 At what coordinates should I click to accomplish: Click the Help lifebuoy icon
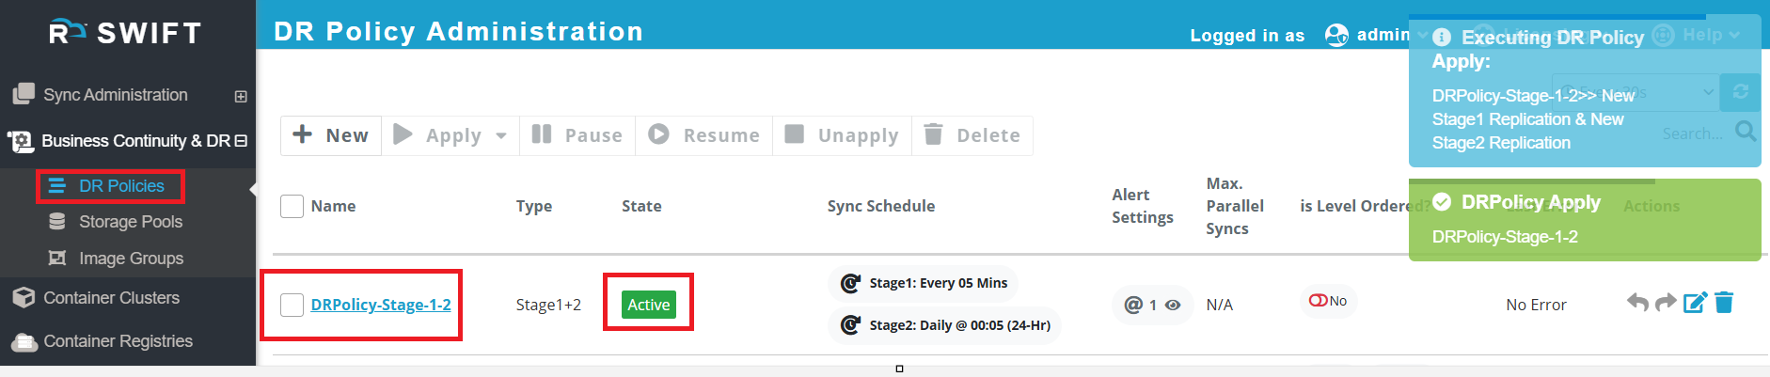tap(1663, 35)
